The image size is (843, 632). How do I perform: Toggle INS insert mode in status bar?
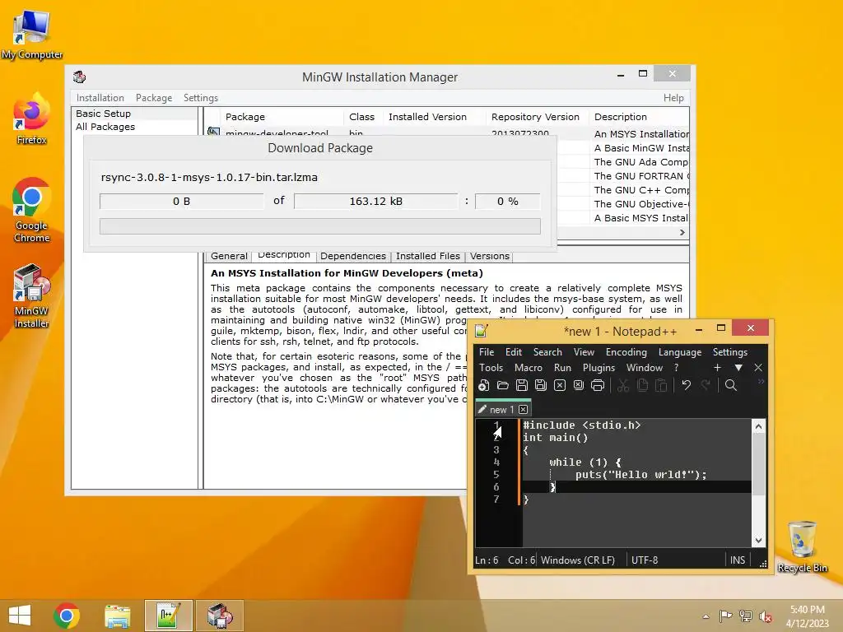pyautogui.click(x=738, y=560)
